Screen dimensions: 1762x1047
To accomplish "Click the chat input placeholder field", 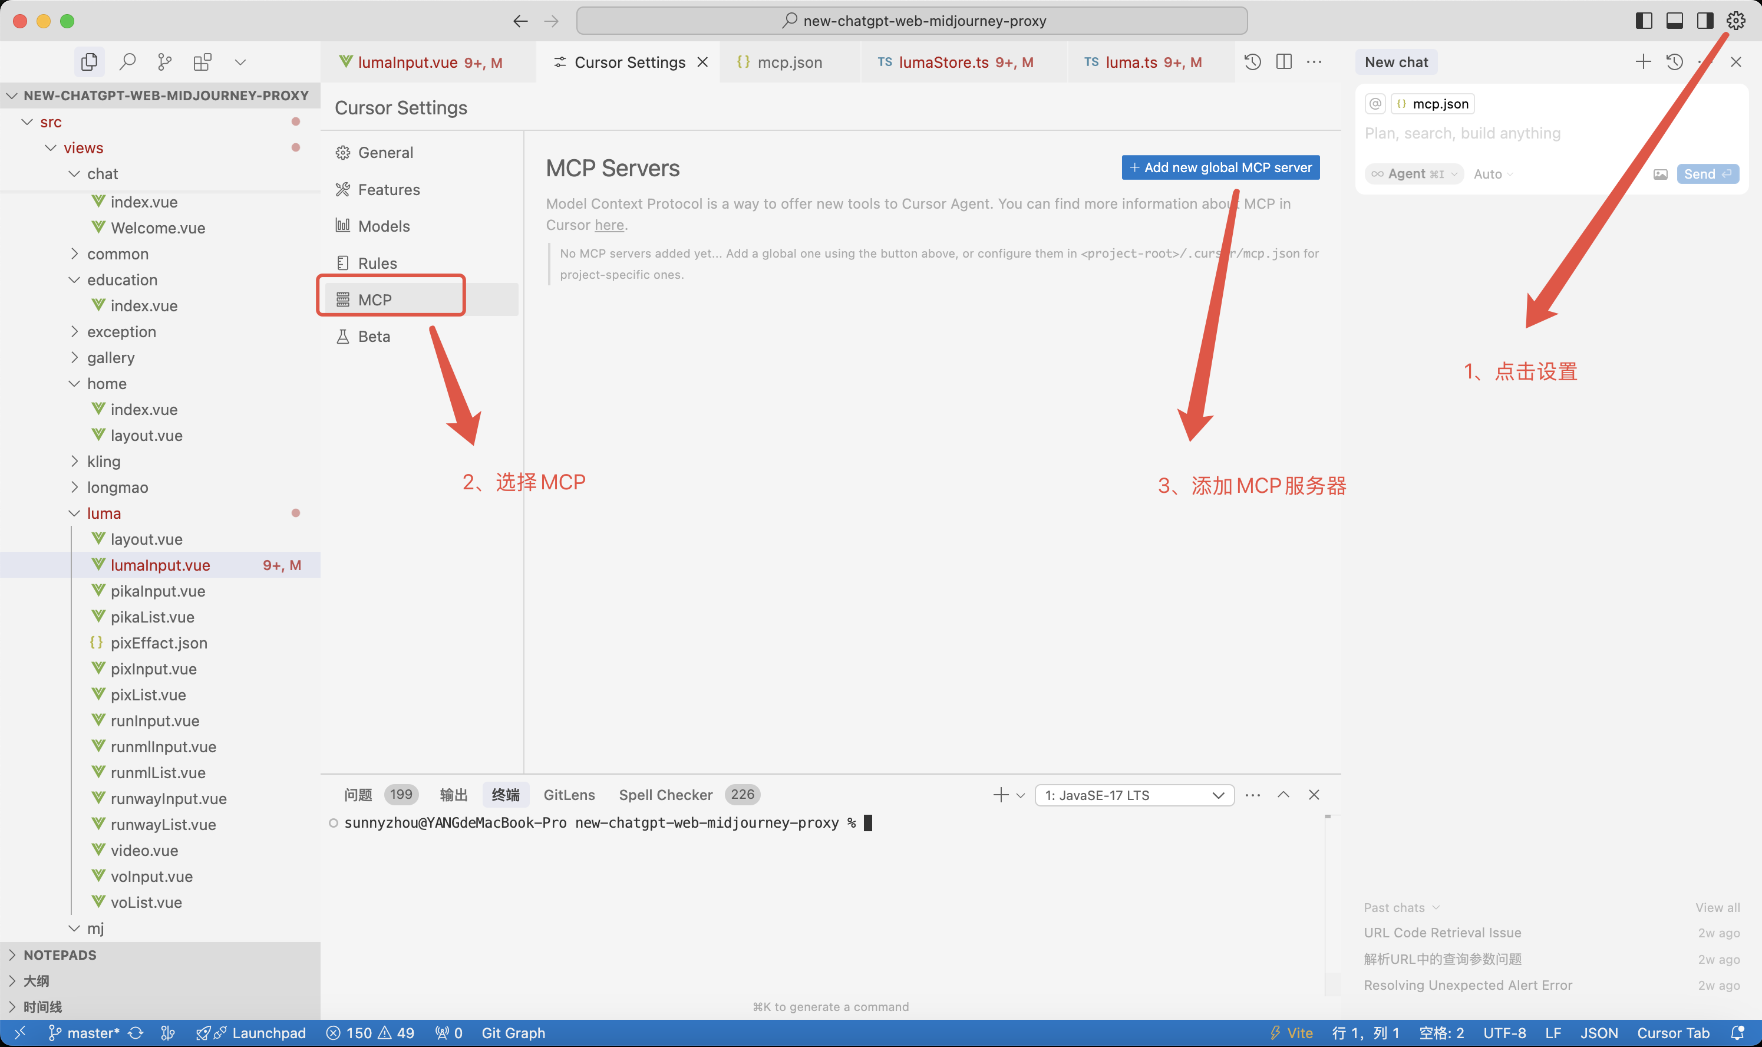I will point(1463,133).
